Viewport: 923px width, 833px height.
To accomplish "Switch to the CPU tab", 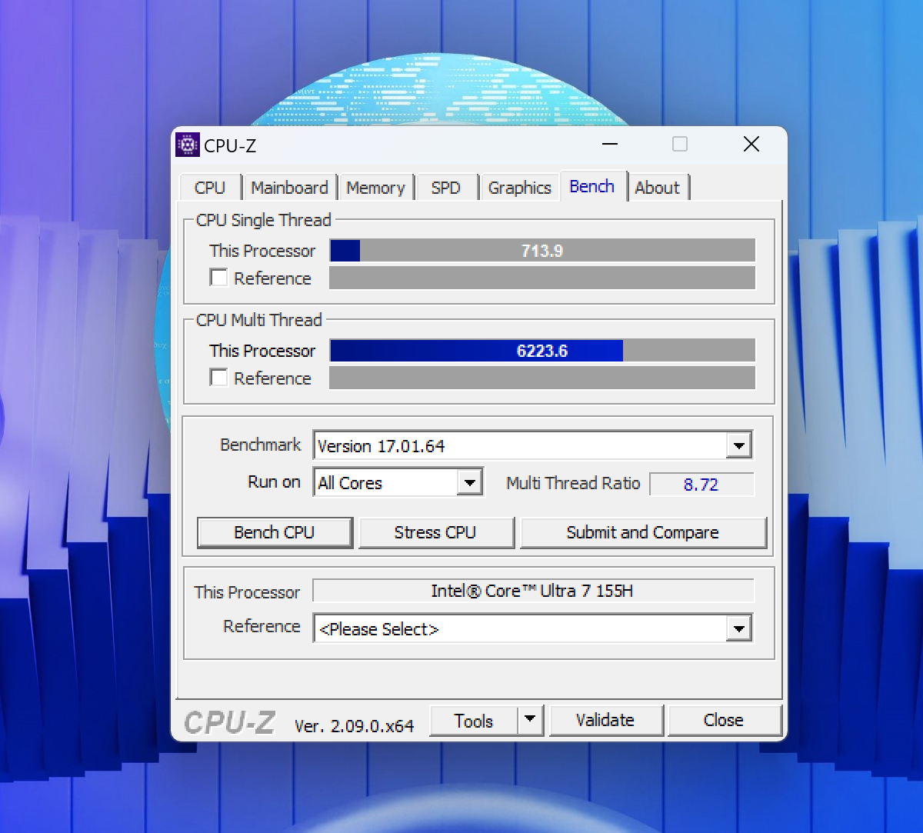I will click(210, 188).
